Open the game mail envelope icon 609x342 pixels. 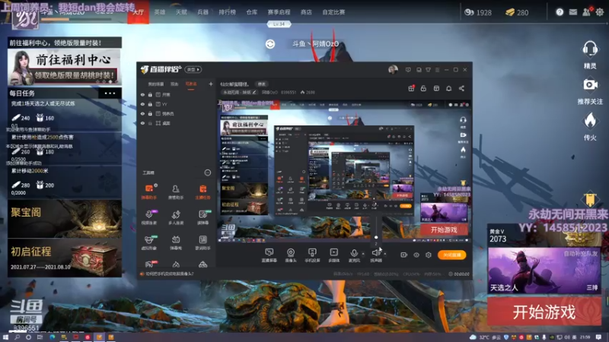pos(573,12)
